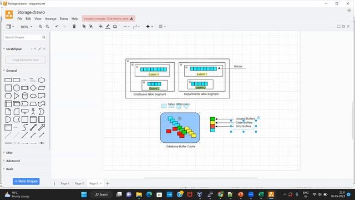Open the Insert plus dropdown

149,27
